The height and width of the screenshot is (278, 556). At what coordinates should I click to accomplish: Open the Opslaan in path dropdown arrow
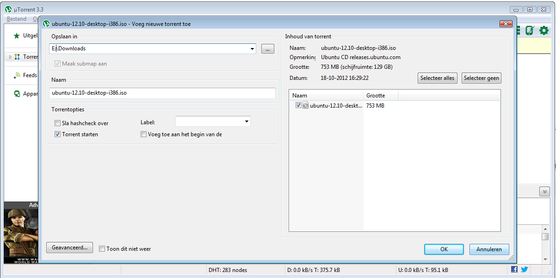pos(252,49)
